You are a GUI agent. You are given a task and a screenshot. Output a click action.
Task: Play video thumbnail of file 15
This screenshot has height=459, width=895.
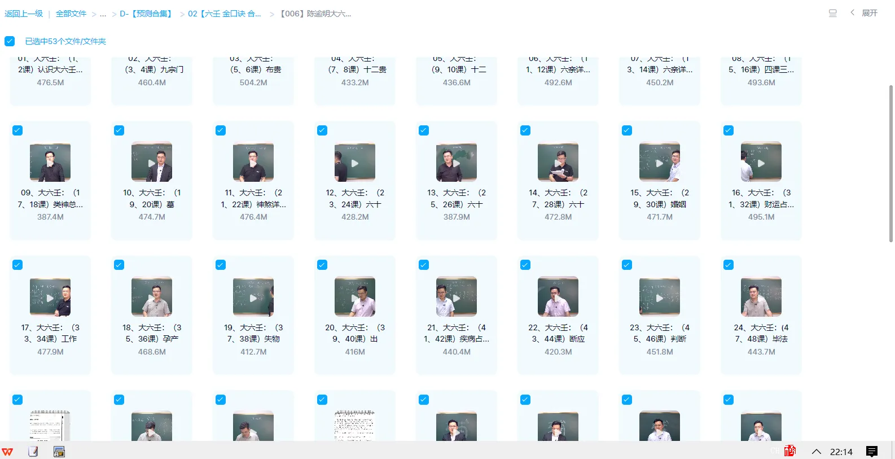[660, 163]
